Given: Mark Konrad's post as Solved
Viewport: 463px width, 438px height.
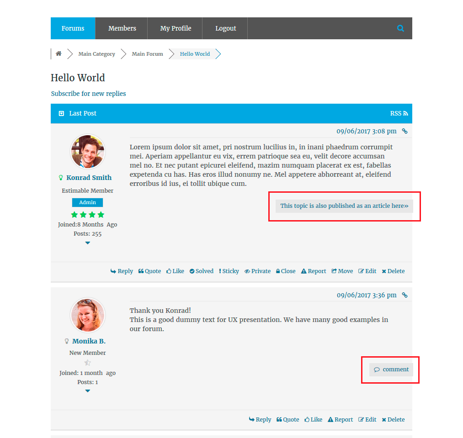Looking at the screenshot, I should tap(201, 271).
